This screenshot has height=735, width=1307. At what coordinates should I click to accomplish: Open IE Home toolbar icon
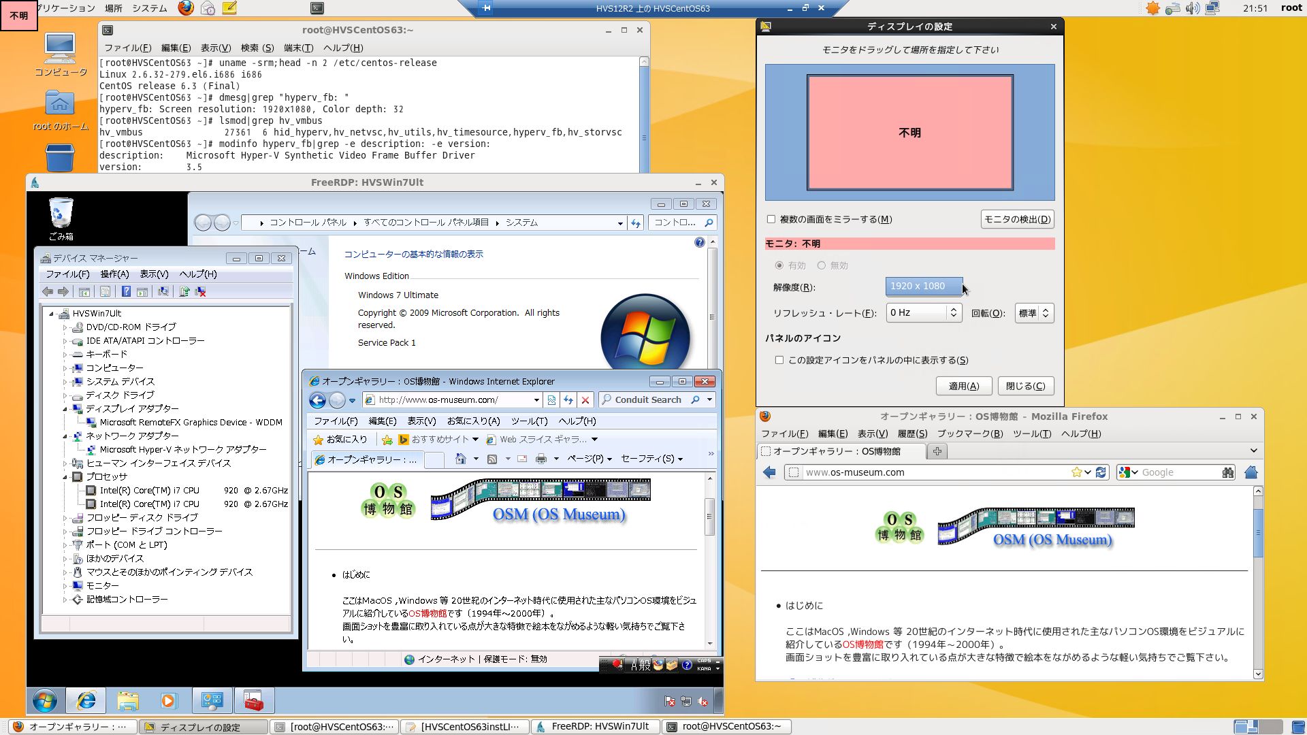461,459
